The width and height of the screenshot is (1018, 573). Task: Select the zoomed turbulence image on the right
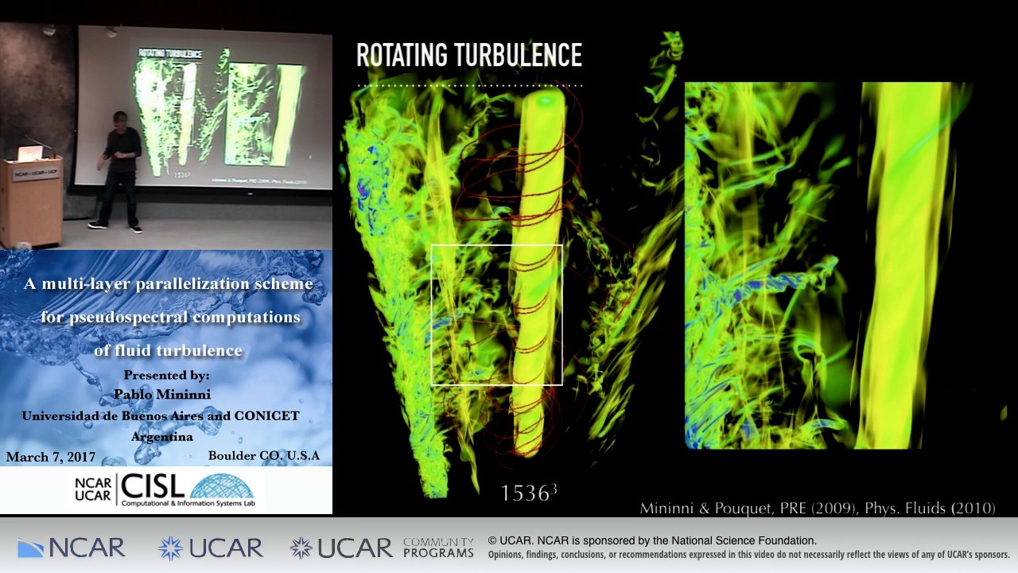click(x=829, y=265)
